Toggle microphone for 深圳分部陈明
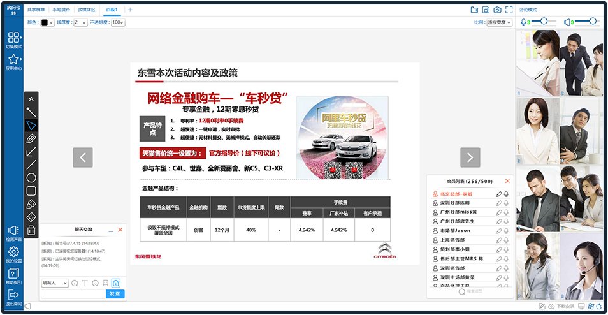Screen dimensions: 608x315 click(506, 203)
